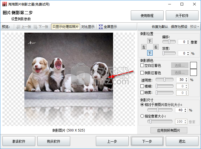Screen dimensions: 201x149
Task: Click the percentage size slider
Action: point(160,110)
